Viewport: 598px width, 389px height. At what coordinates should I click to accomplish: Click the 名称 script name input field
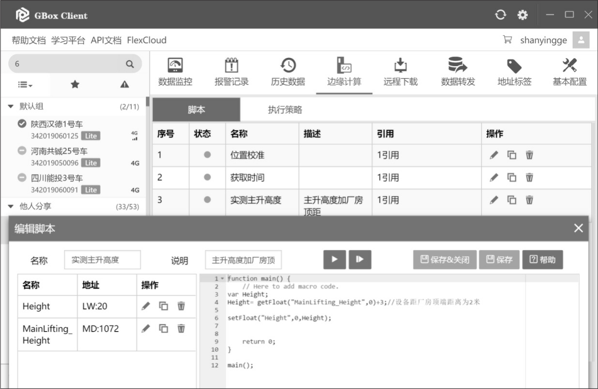[x=102, y=260]
